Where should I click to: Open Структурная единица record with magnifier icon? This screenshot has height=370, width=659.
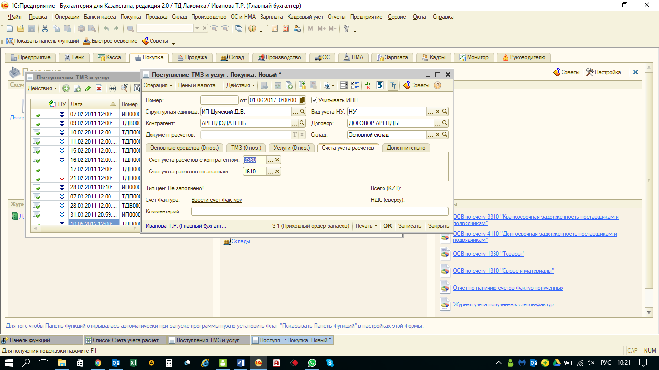[x=302, y=112]
